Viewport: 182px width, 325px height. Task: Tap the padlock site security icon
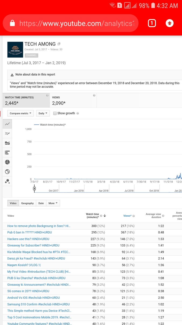tap(12, 23)
